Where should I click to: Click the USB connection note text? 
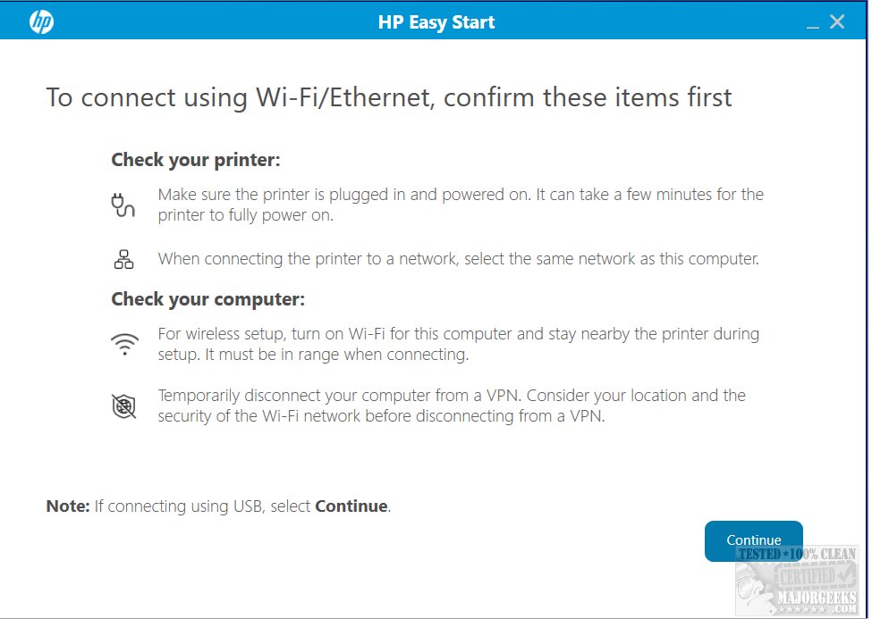tap(204, 506)
